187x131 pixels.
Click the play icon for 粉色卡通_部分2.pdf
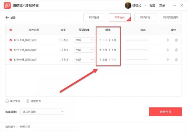[168, 50]
